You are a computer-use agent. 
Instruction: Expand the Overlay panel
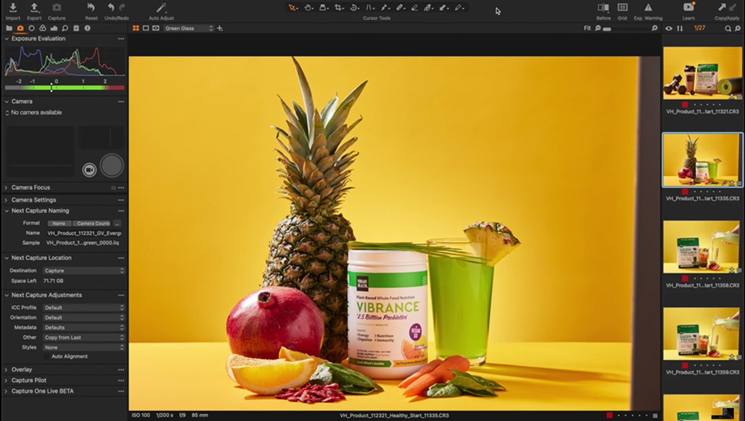(x=6, y=369)
